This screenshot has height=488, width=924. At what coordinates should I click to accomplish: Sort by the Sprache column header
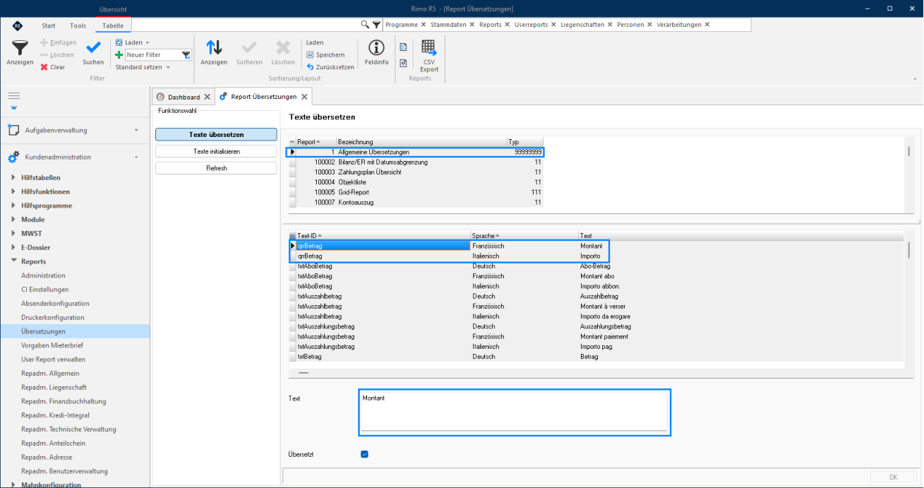tap(524, 235)
